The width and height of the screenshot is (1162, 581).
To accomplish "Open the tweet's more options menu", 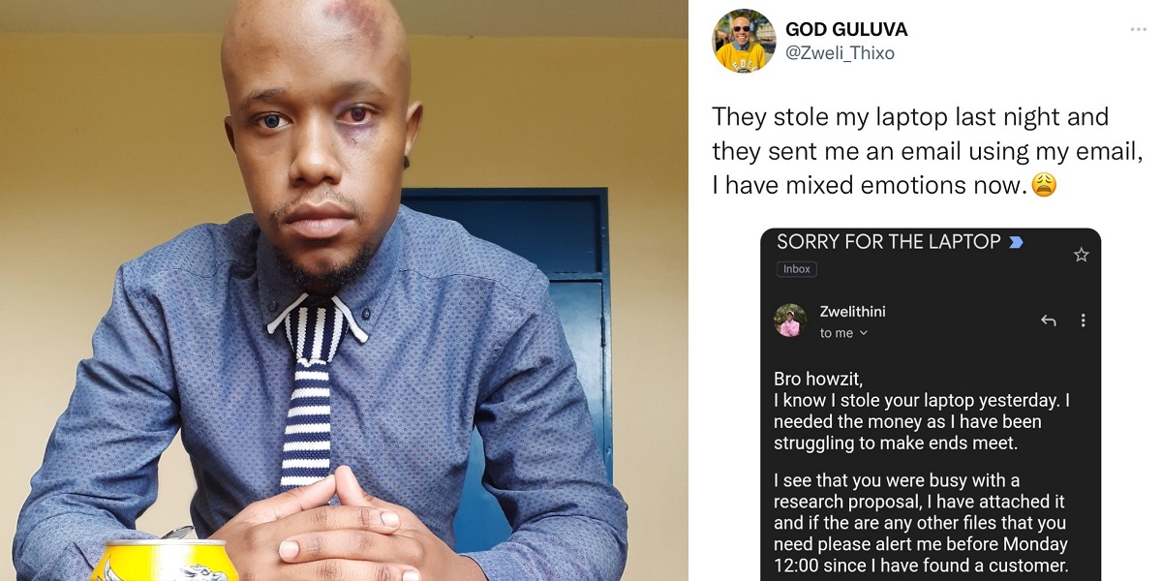I will (x=1138, y=30).
